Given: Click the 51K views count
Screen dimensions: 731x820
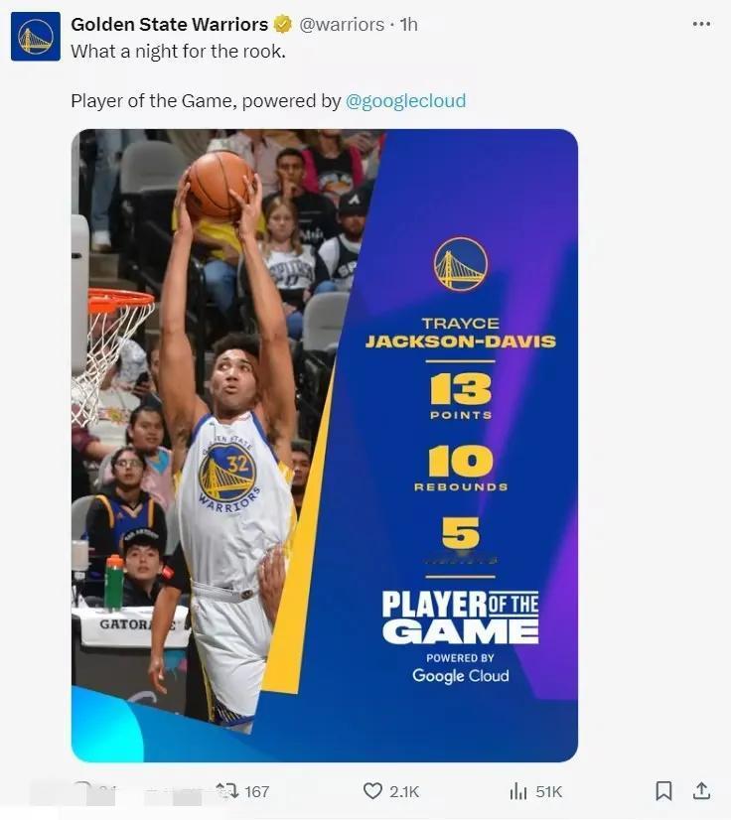Looking at the screenshot, I should [549, 792].
